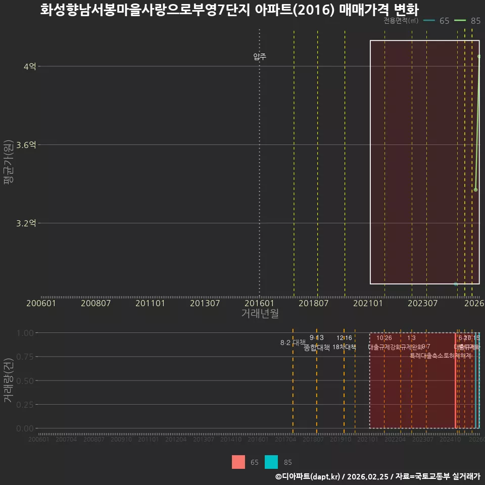Image resolution: width=485 pixels, height=485 pixels.
Task: Click the 평균가(원) axis title
Action: coord(9,162)
